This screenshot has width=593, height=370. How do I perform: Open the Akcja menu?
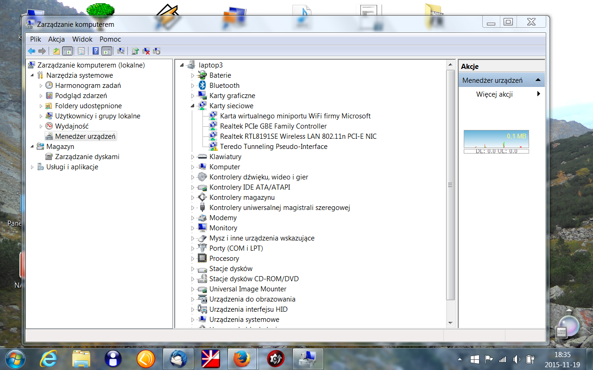[x=57, y=39]
